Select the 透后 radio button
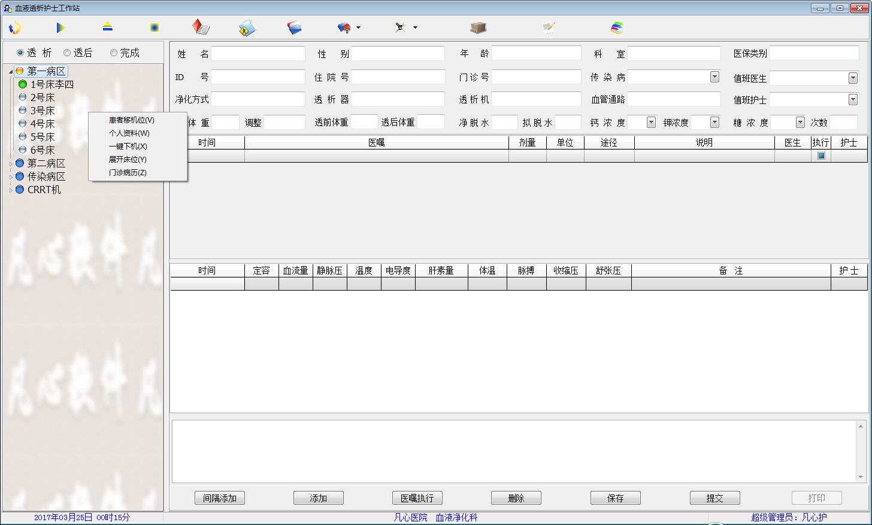The image size is (872, 525). click(x=67, y=53)
